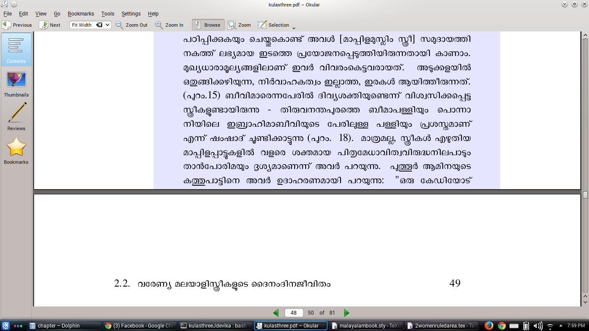Click the scrollbar up arrow
The height and width of the screenshot is (331, 589).
tap(585, 36)
